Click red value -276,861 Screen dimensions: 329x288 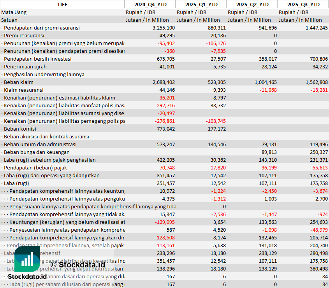pos(165,121)
